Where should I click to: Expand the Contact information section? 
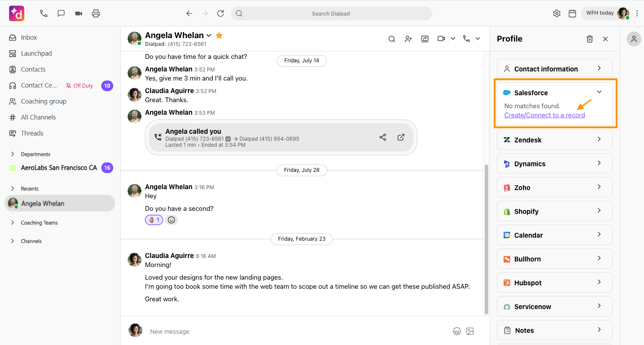click(x=555, y=69)
